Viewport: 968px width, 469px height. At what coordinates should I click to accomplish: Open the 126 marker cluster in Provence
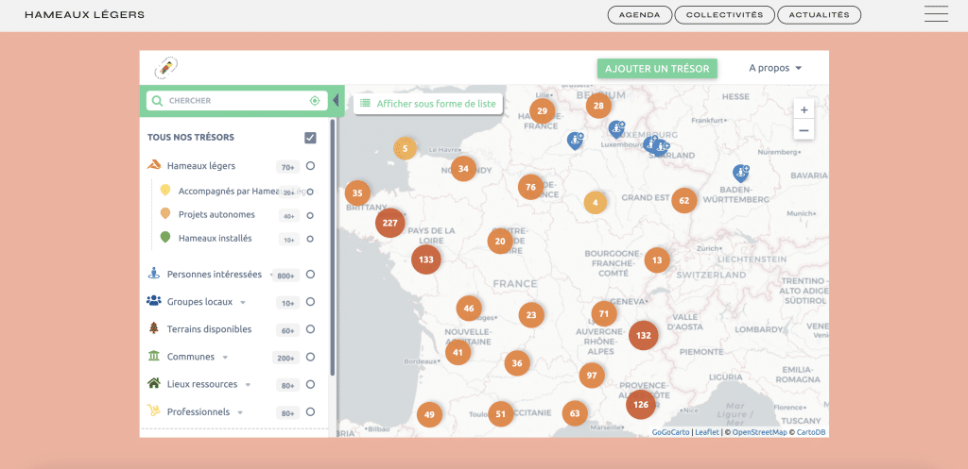(x=641, y=404)
